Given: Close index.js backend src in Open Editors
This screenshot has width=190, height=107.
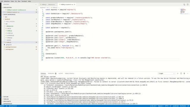Looking at the screenshot, I should click(4, 12).
